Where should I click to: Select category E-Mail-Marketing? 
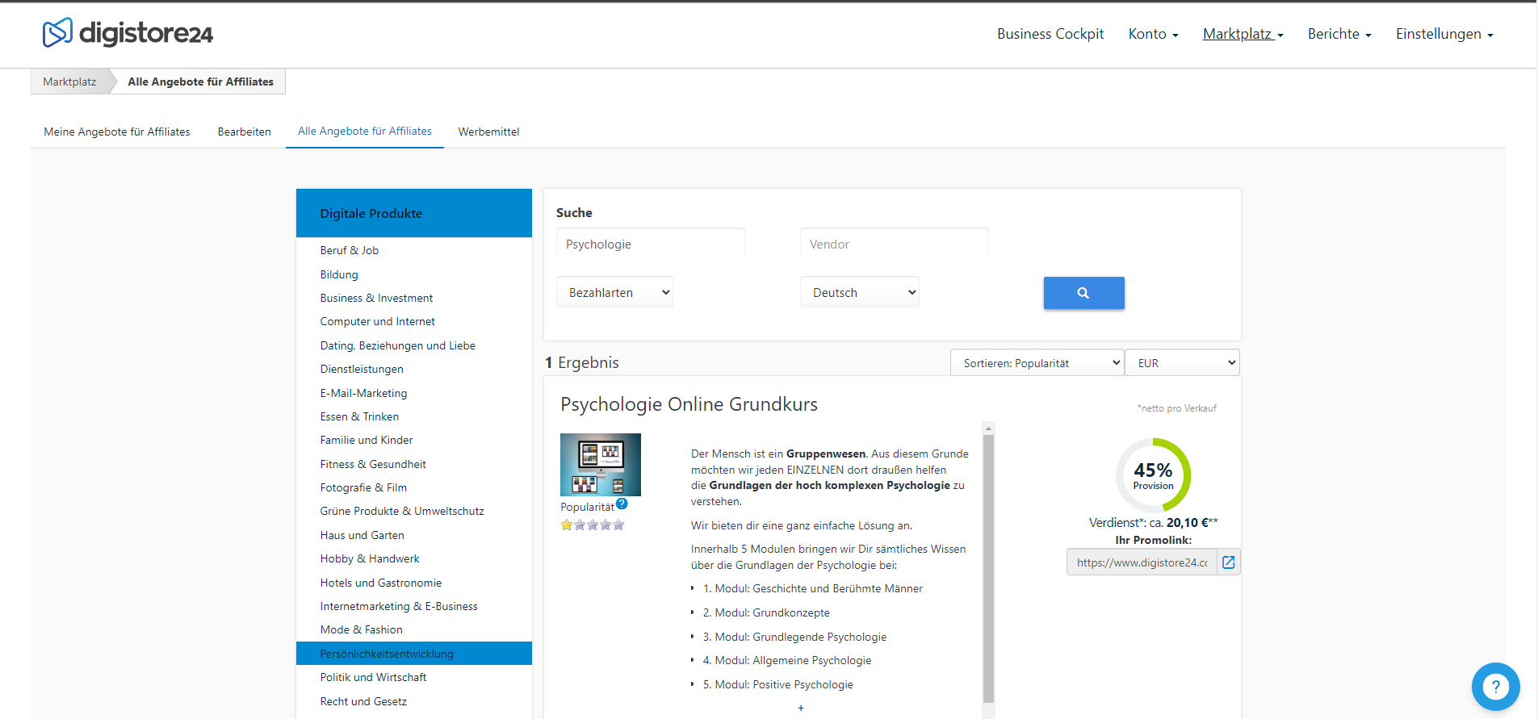[363, 393]
